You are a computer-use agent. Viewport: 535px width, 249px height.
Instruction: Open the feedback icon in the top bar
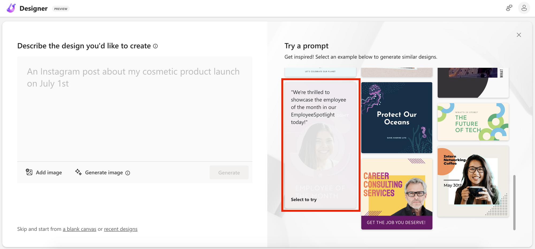(509, 8)
